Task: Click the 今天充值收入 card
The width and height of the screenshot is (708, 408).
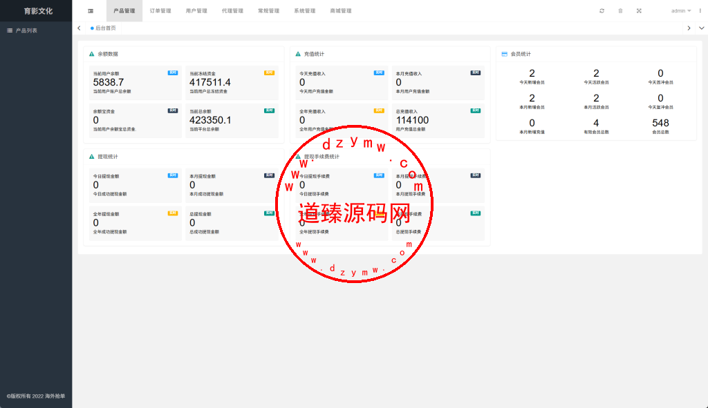Action: pos(342,83)
